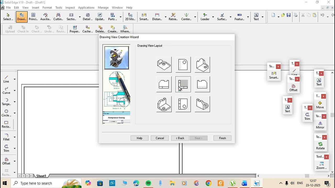The height and width of the screenshot is (188, 335).
Task: Open the Applications menu
Action: point(86,8)
